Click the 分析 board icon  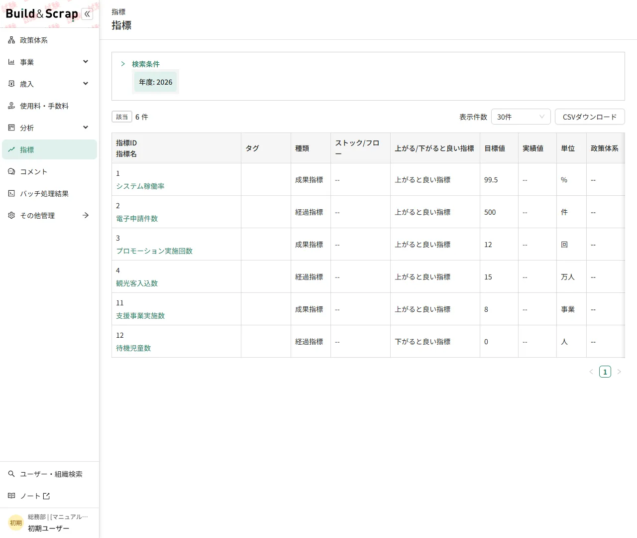pyautogui.click(x=11, y=128)
